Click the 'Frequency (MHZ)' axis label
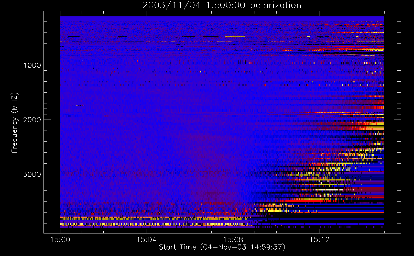The width and height of the screenshot is (414, 256). coord(15,123)
